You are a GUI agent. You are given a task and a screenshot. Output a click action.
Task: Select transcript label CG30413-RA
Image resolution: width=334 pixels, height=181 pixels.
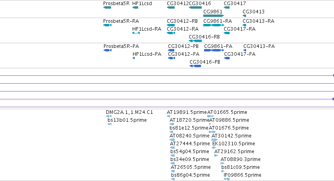(258, 21)
